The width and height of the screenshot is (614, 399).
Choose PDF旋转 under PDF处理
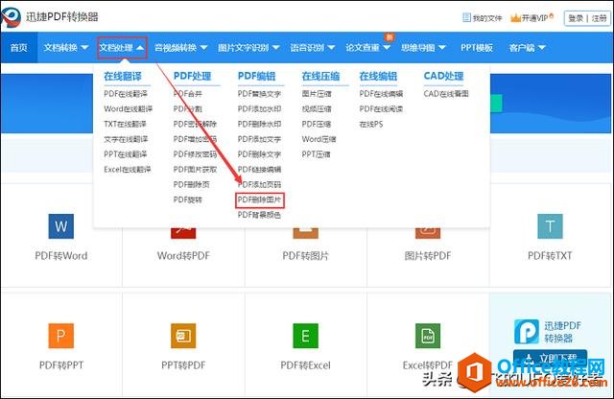pos(188,199)
